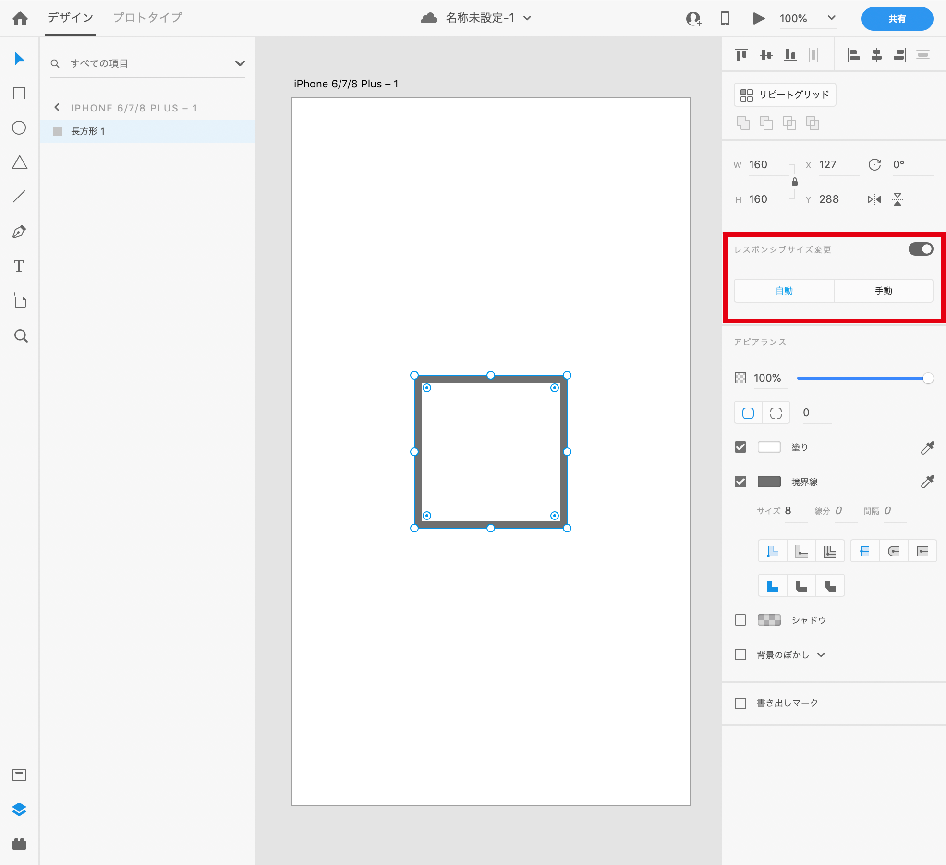Select the Text tool

tap(19, 266)
